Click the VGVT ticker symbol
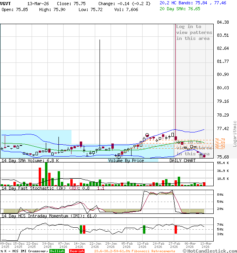The image size is (237, 253). coord(6,3)
